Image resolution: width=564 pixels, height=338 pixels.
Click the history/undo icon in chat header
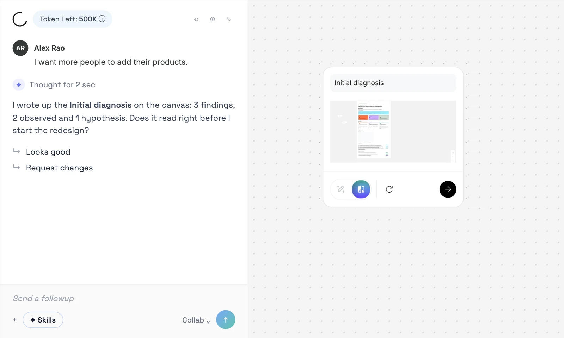click(x=196, y=19)
